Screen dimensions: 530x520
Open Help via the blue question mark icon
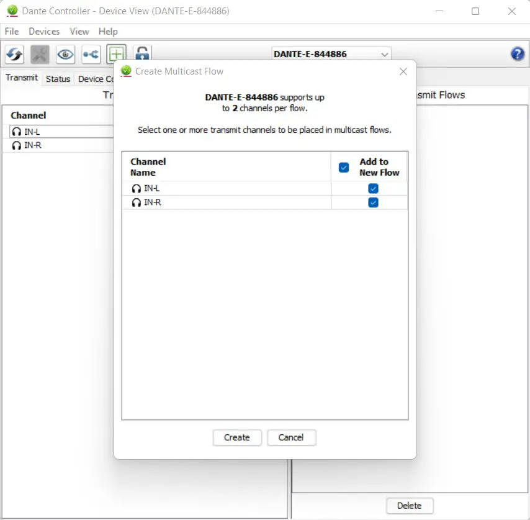pyautogui.click(x=517, y=54)
